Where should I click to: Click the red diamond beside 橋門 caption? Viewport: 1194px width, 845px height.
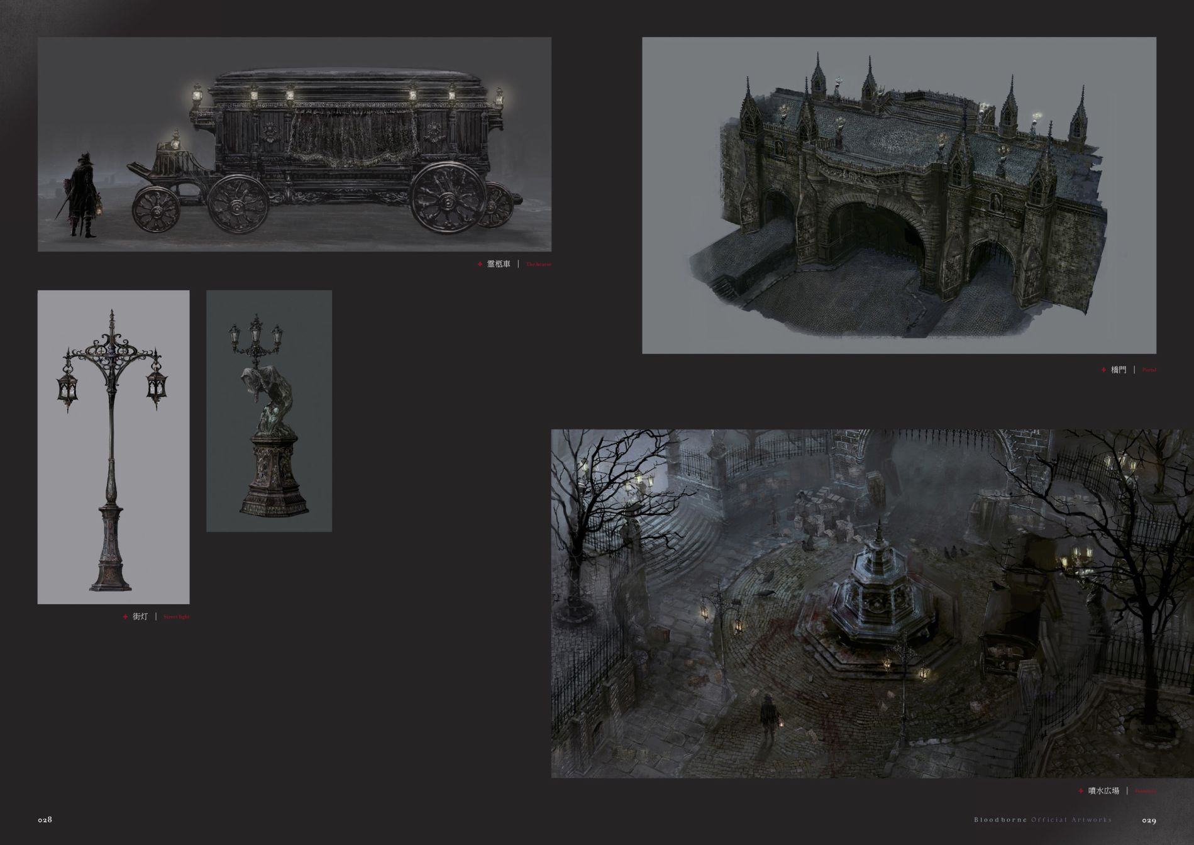click(1103, 370)
